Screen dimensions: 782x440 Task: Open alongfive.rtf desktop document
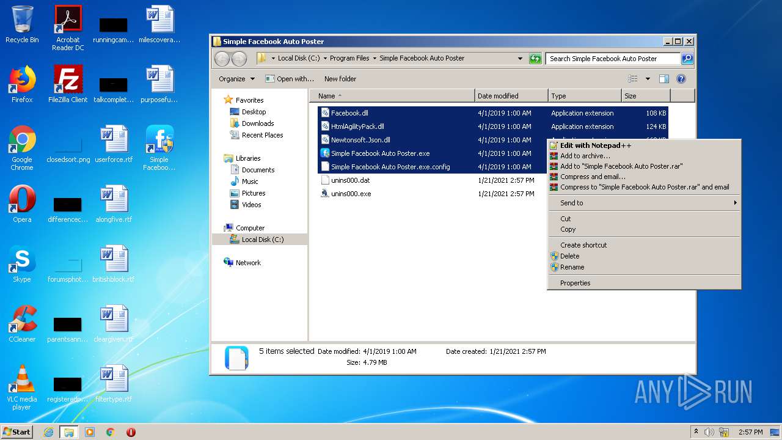tap(114, 204)
